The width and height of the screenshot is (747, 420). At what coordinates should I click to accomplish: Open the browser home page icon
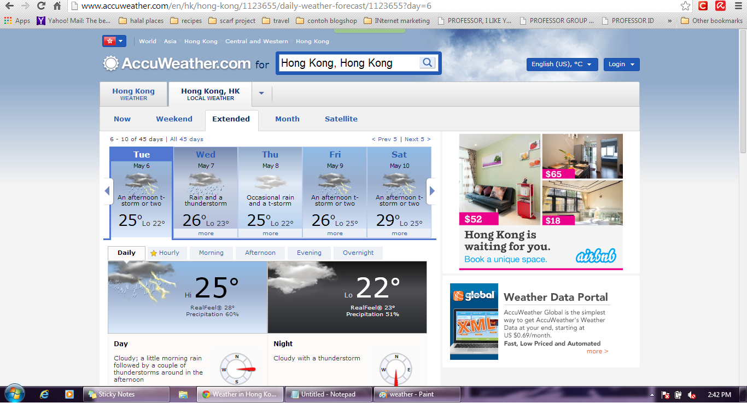point(57,6)
